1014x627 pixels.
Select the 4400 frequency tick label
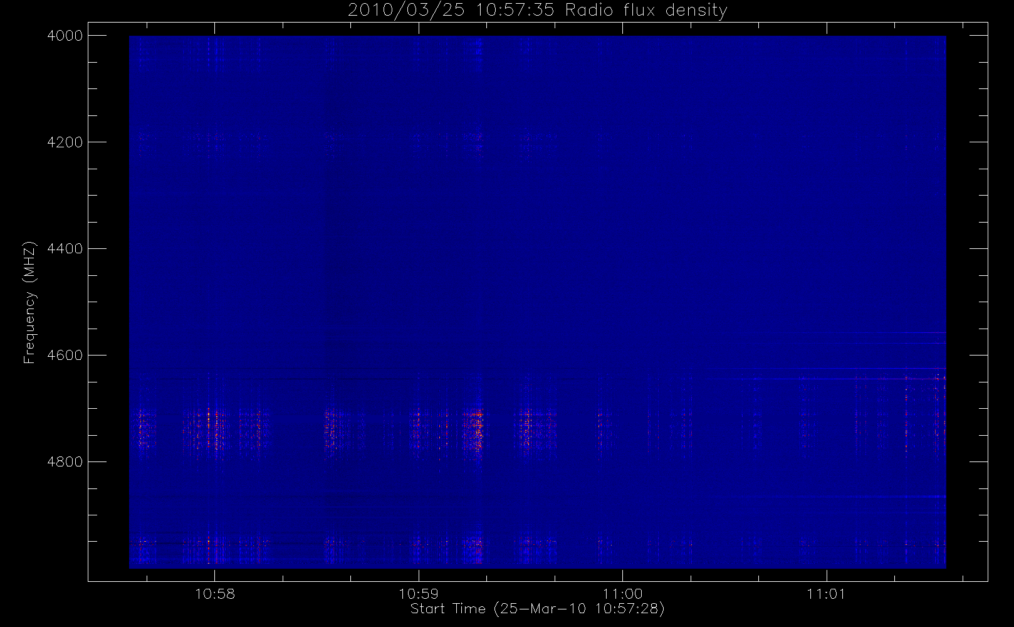[x=65, y=249]
